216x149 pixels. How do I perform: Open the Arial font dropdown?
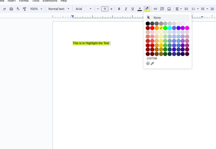[x=84, y=9]
